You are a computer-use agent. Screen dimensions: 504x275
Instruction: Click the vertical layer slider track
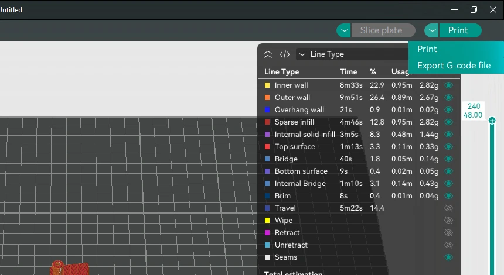click(x=492, y=199)
